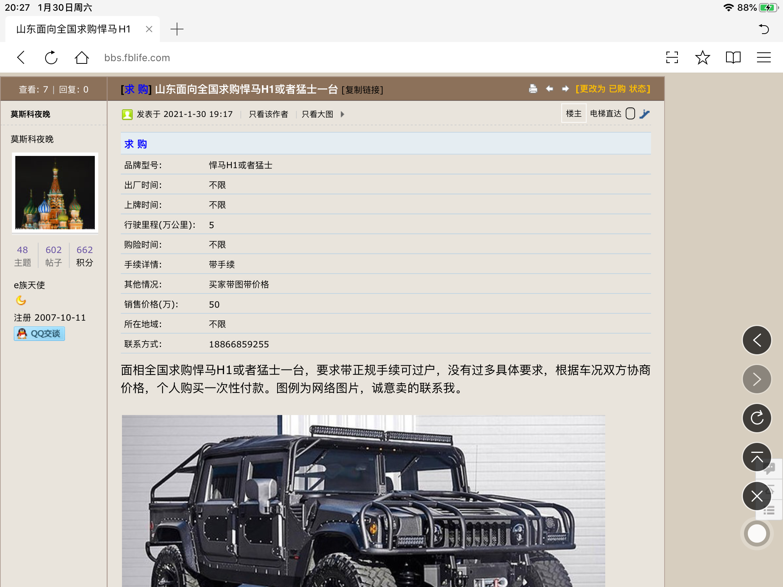Click the elevator jump escalator icon
Viewport: 783px width, 587px height.
(x=645, y=114)
